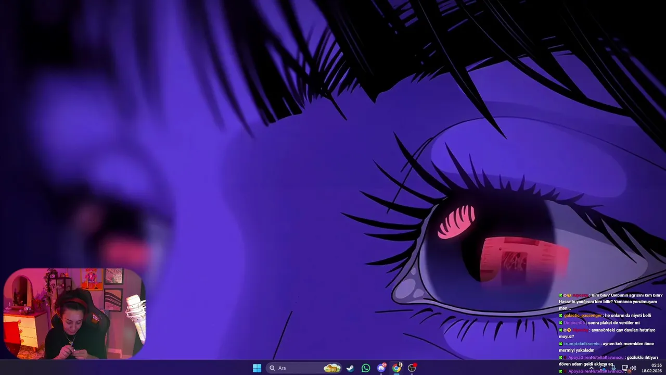The image size is (666, 375).
Task: Click 'Kim bilir?' chat message
Action: coord(610,302)
